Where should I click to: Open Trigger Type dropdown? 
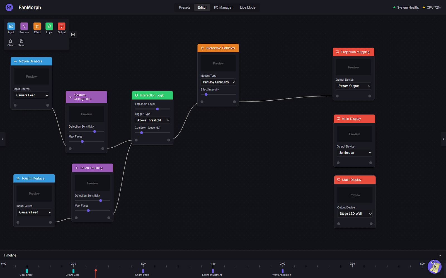(152, 120)
